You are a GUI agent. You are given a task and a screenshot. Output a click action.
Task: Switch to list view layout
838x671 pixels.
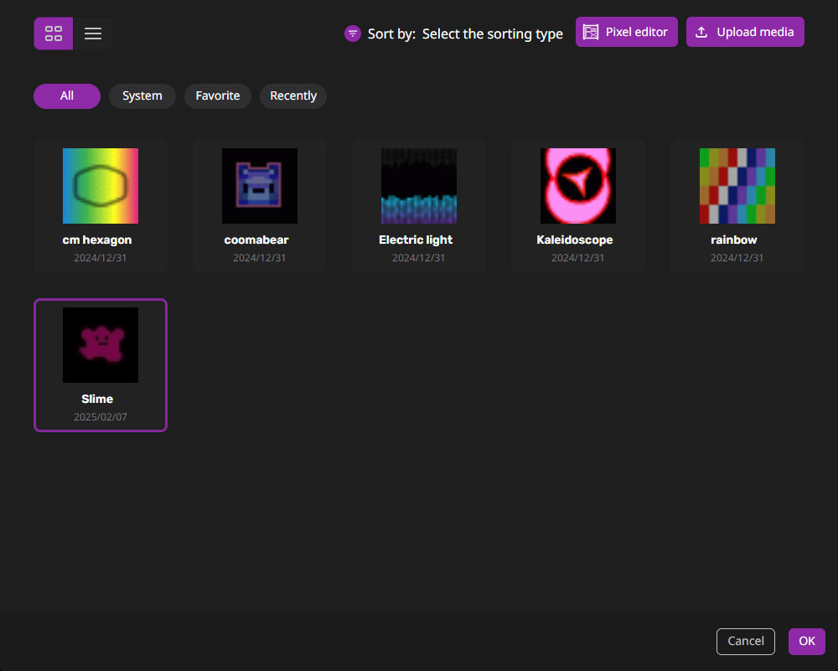[93, 34]
